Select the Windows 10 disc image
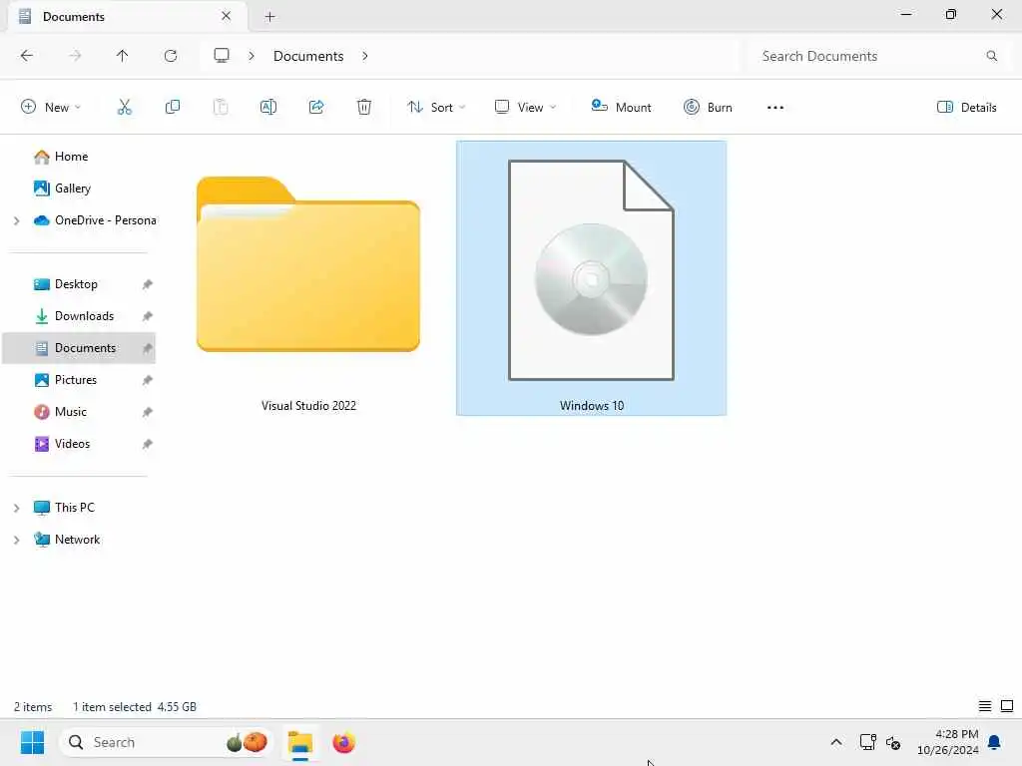The height and width of the screenshot is (766, 1022). [591, 278]
